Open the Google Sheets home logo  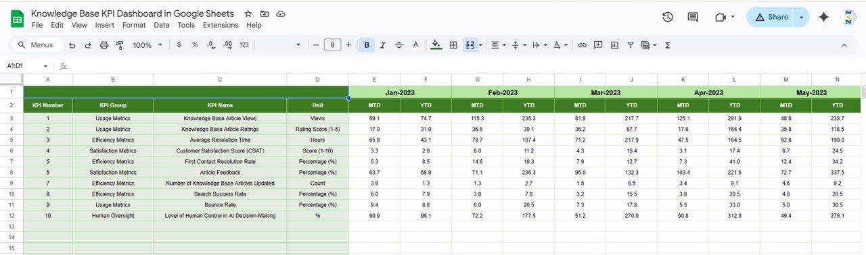pos(18,18)
